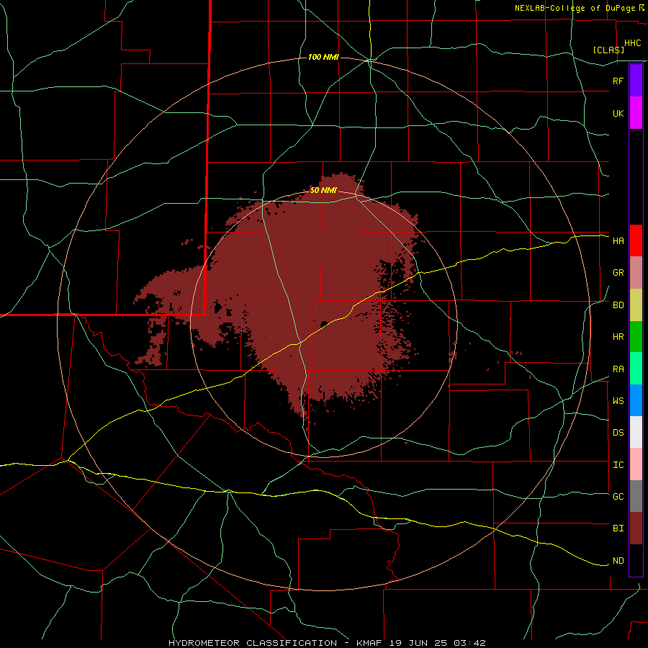
Task: Click the ND legend label
Action: (x=618, y=561)
